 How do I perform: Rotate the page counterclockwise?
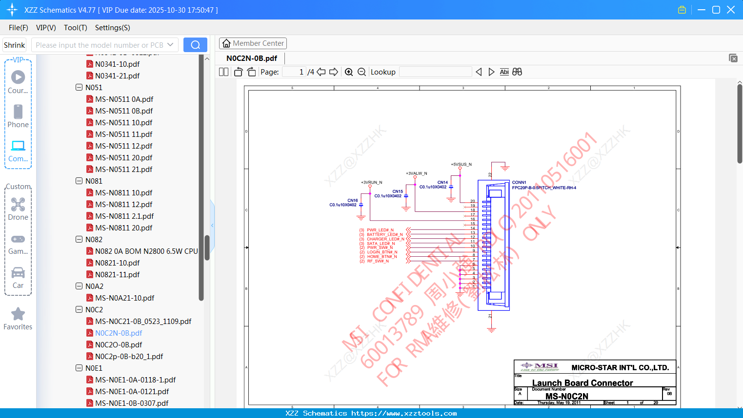tap(238, 72)
